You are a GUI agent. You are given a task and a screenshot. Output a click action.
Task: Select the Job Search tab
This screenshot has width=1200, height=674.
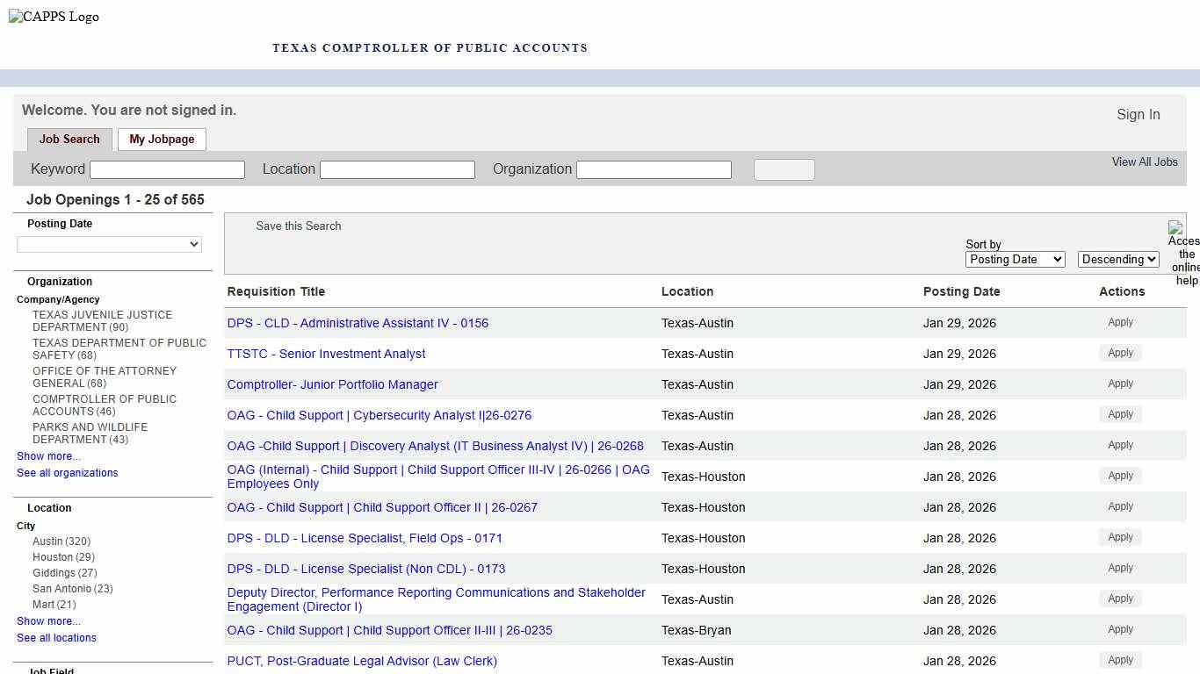coord(69,139)
